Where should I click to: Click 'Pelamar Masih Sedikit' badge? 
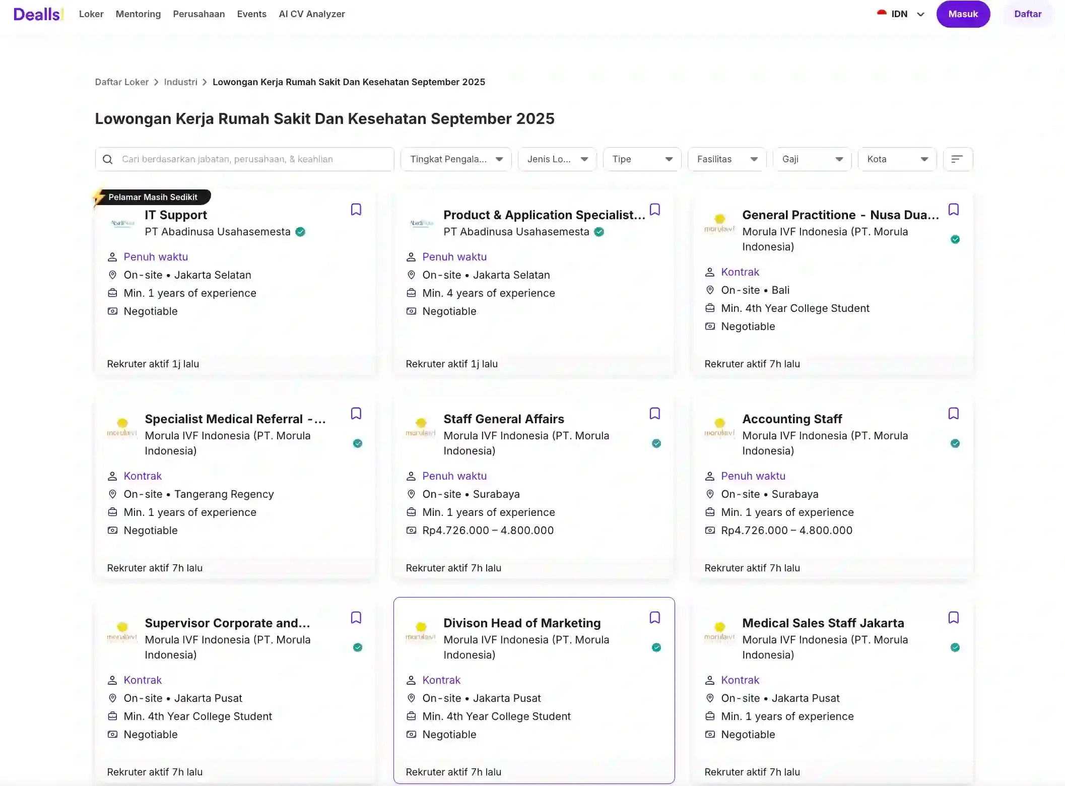(x=153, y=197)
